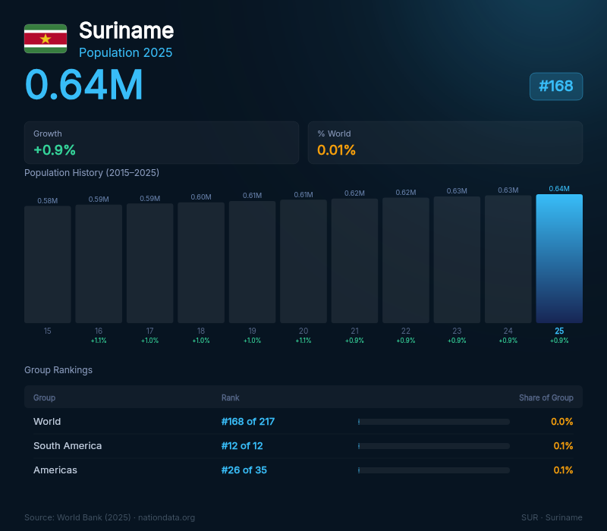This screenshot has height=531, width=607.
Task: Select the 2018 population bar
Action: click(201, 262)
